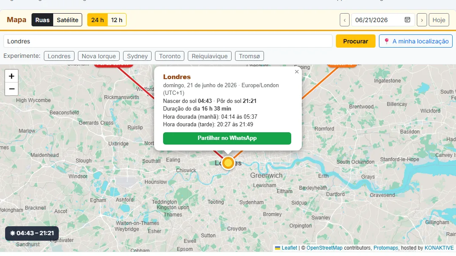The image size is (456, 256).
Task: Pick the Nova Iorque suggestion chip
Action: tap(99, 56)
